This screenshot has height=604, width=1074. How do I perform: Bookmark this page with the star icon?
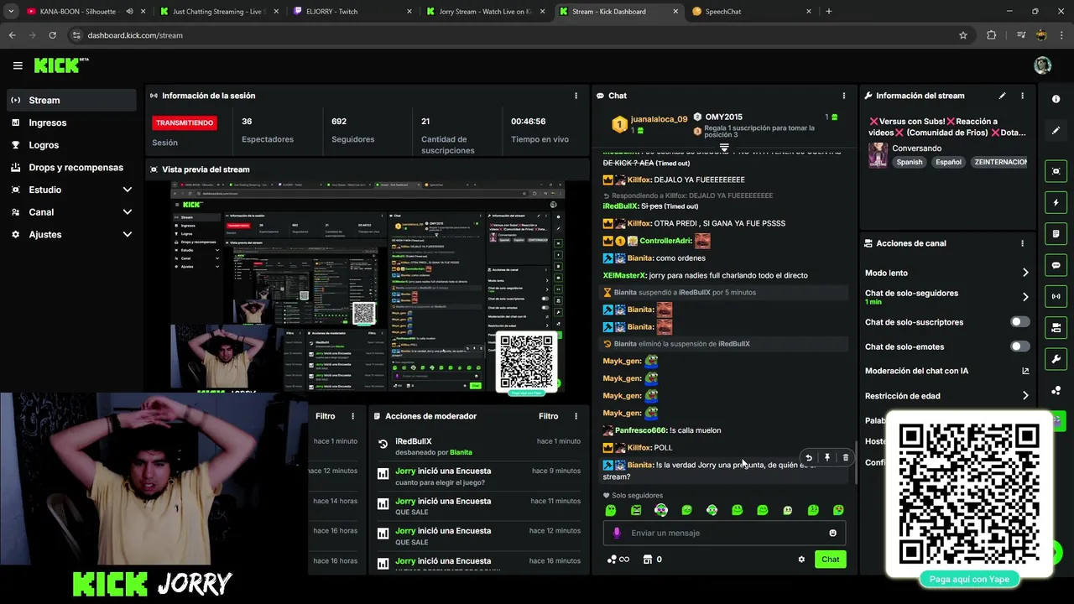point(963,35)
